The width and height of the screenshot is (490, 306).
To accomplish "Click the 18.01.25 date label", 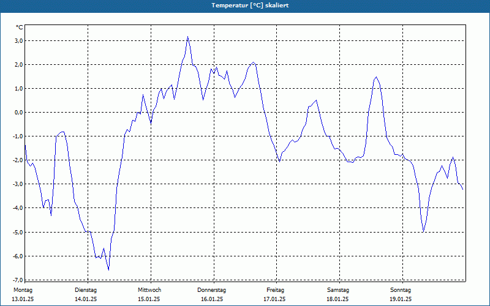I will tap(337, 299).
